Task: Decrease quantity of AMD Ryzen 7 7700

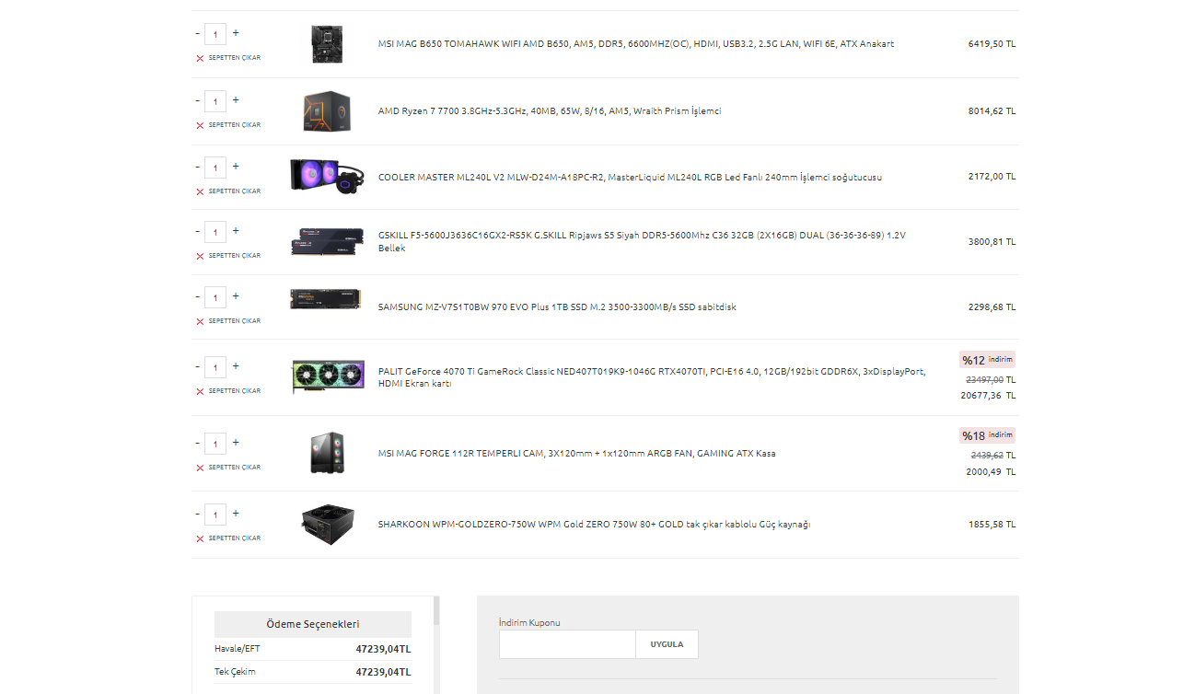Action: coord(197,100)
